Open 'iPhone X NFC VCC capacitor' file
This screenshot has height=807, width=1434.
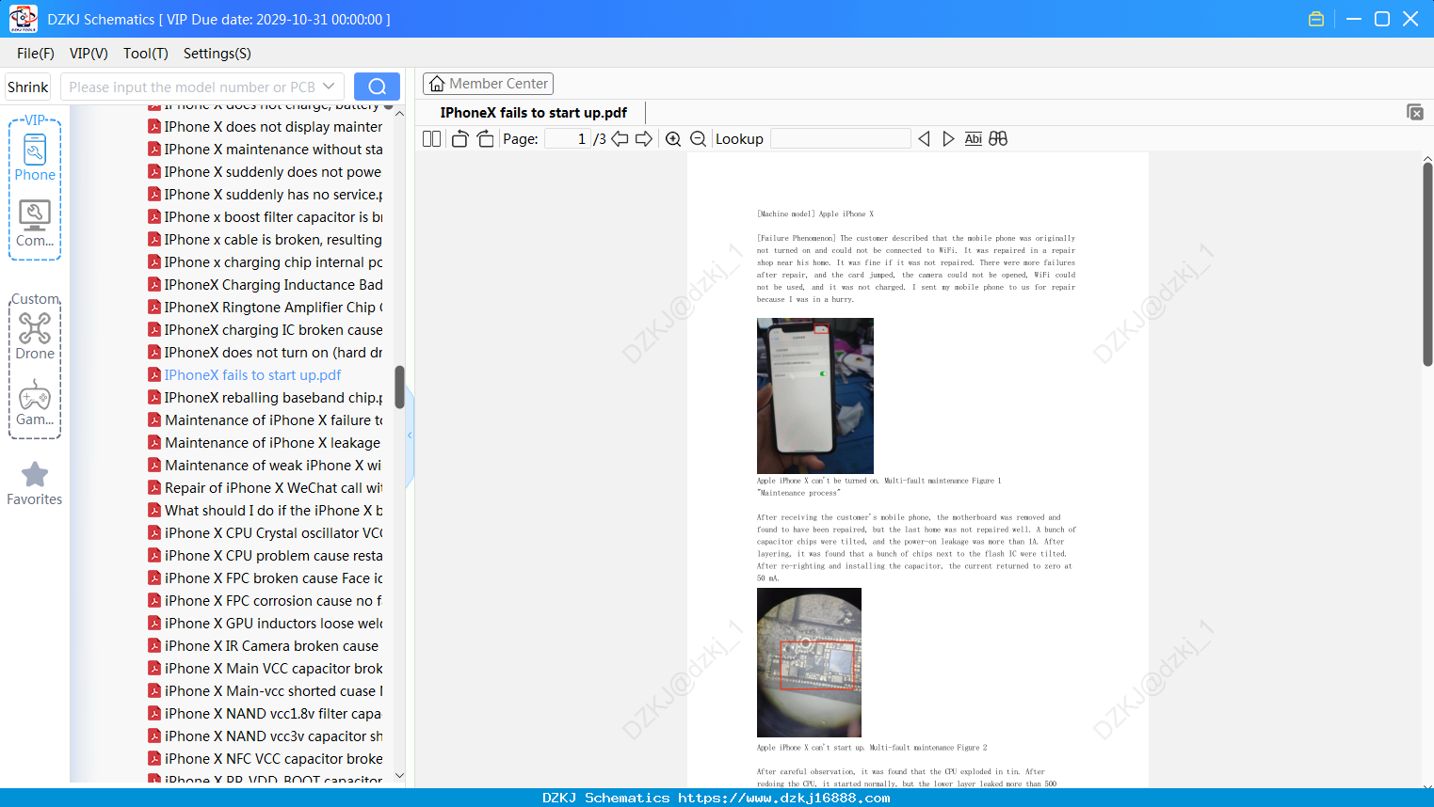tap(266, 759)
